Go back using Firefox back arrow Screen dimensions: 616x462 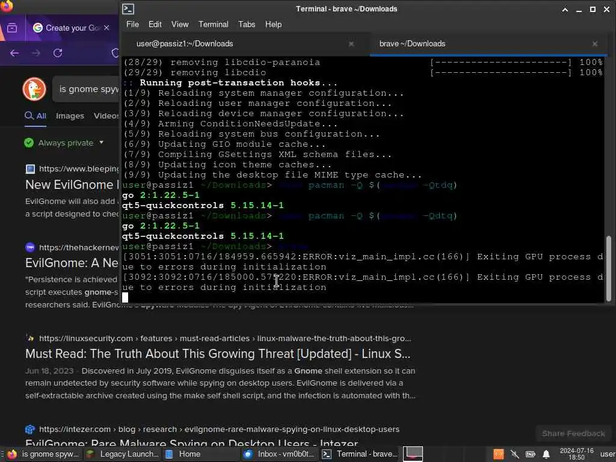click(14, 53)
